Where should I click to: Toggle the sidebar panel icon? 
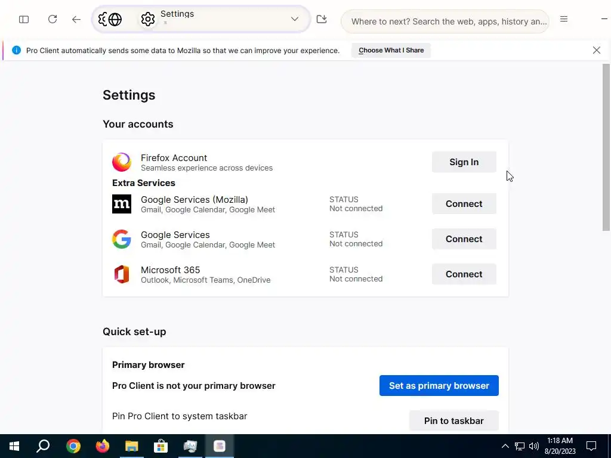(24, 19)
